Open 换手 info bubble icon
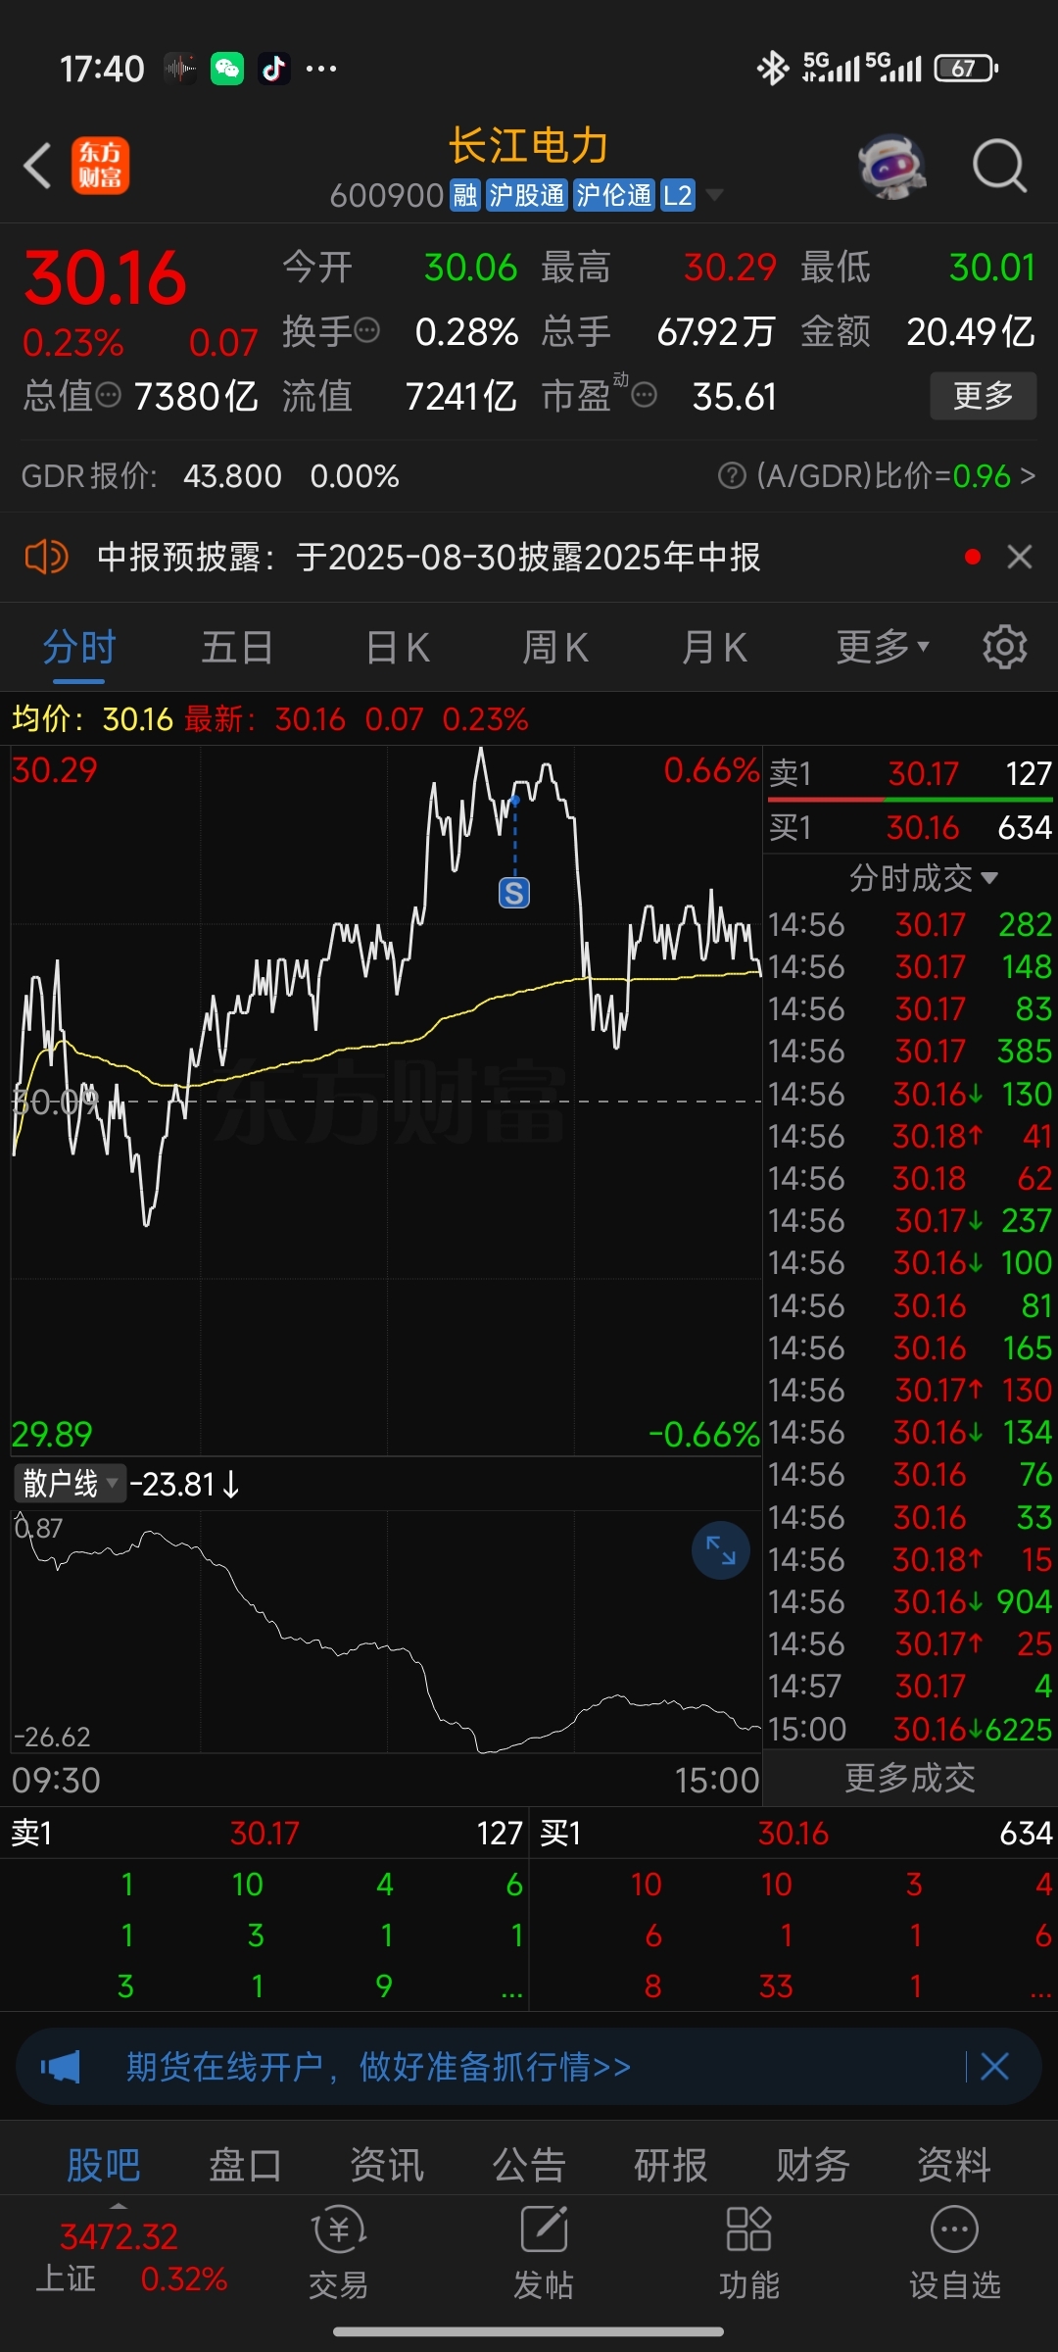The height and width of the screenshot is (2352, 1058). (x=367, y=330)
